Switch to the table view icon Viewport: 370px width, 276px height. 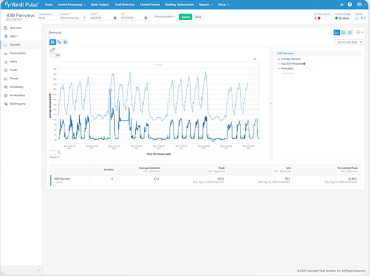pyautogui.click(x=350, y=33)
